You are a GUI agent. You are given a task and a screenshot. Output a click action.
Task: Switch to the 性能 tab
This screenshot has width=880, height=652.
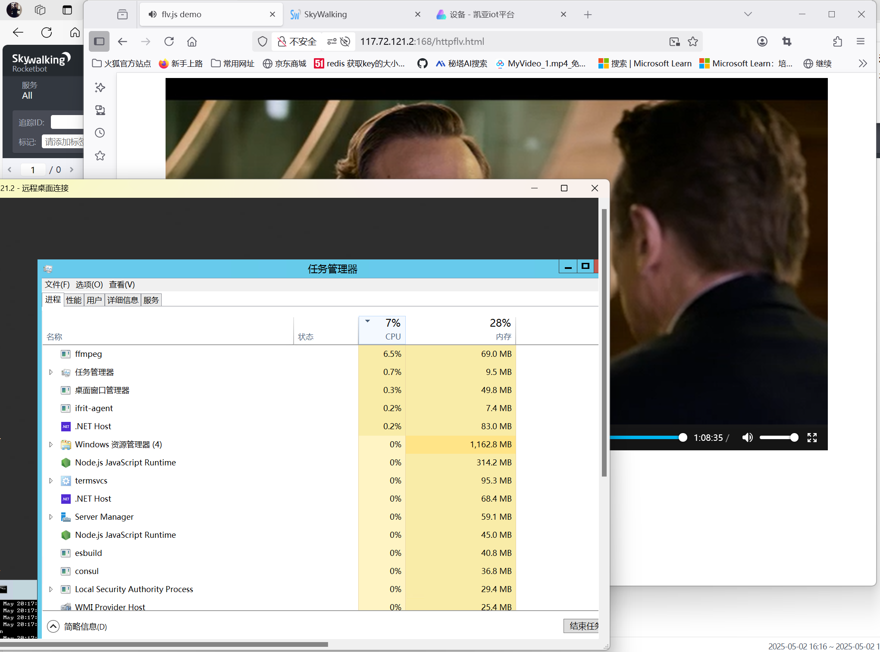pos(74,300)
